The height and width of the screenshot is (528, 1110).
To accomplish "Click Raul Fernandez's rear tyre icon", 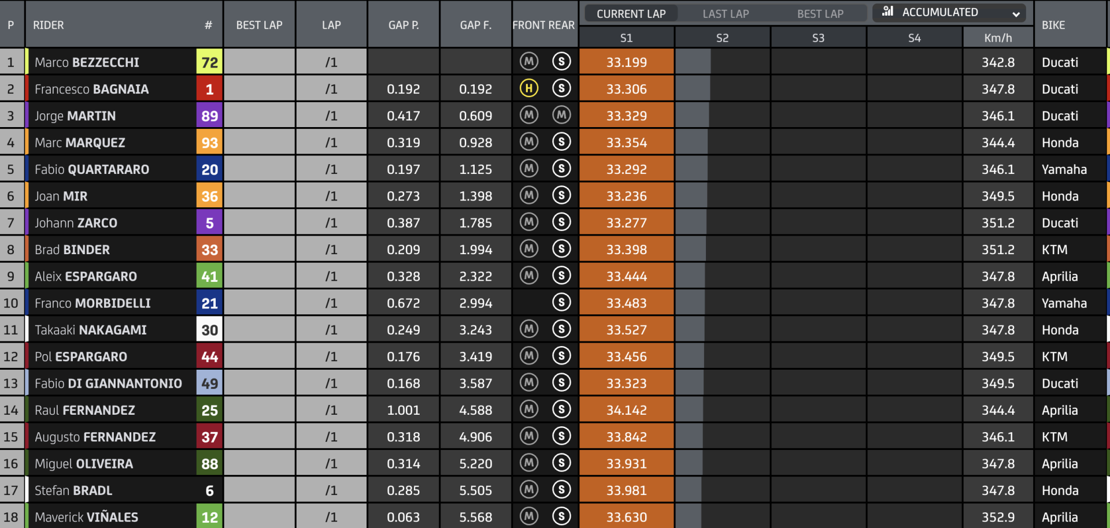I will 561,409.
